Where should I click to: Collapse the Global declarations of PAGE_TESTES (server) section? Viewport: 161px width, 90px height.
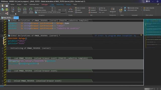click(x=3, y=36)
